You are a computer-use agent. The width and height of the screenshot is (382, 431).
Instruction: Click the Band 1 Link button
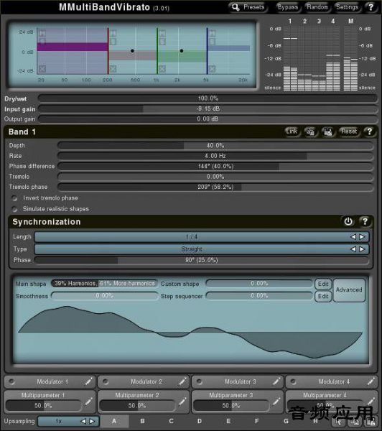[292, 131]
